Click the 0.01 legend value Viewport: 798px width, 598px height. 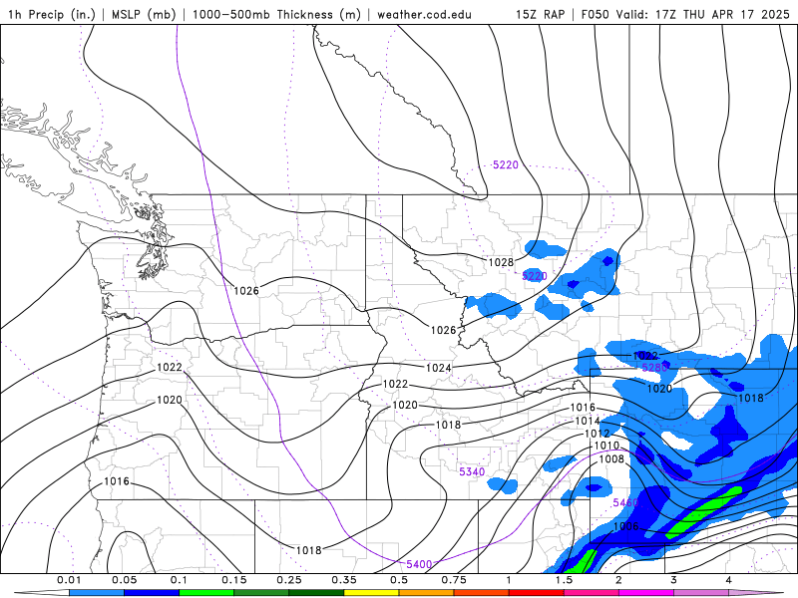[69, 580]
